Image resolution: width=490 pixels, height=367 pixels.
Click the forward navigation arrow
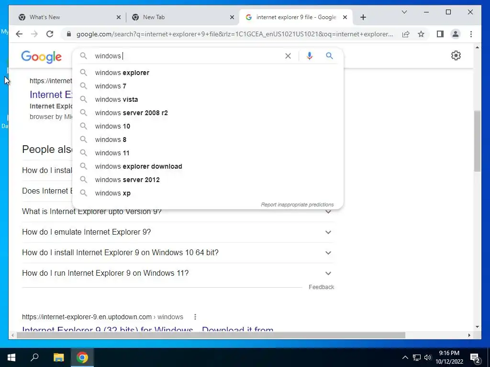click(x=34, y=34)
